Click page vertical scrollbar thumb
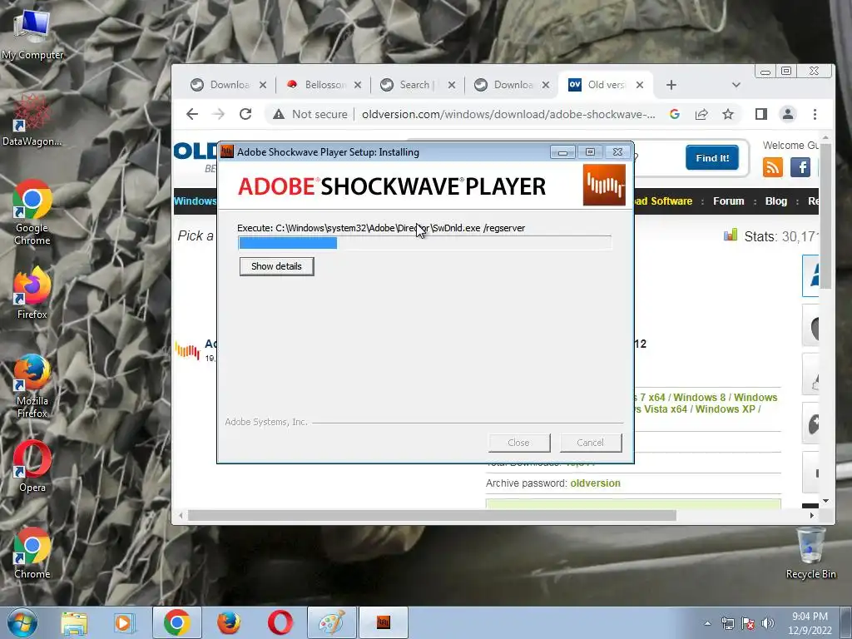Screen dimensions: 852x639 825,215
